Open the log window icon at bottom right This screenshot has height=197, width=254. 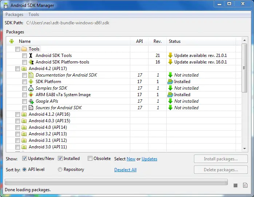245,185
